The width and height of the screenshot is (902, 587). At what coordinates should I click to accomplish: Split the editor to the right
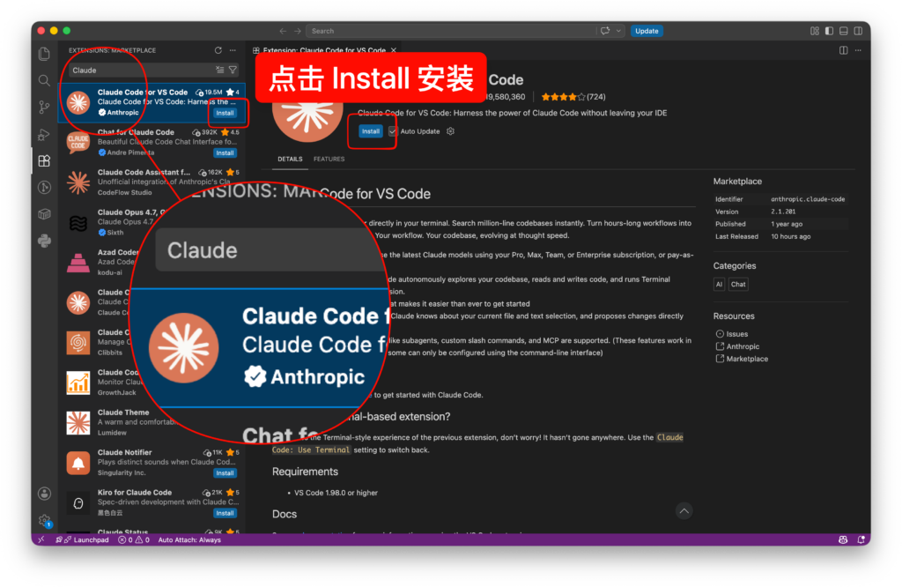pyautogui.click(x=843, y=50)
